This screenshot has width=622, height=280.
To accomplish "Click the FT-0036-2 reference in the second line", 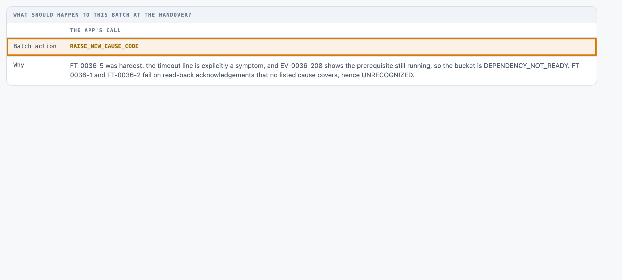I will [124, 75].
